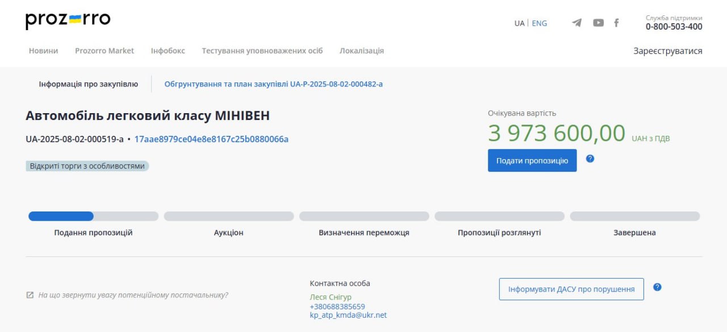
Task: Click help icon beside Інформувати ДАСУ button
Action: [657, 287]
